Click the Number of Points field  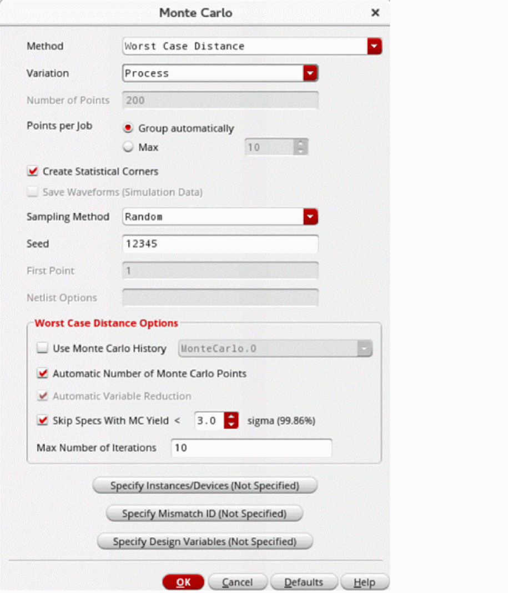[220, 100]
